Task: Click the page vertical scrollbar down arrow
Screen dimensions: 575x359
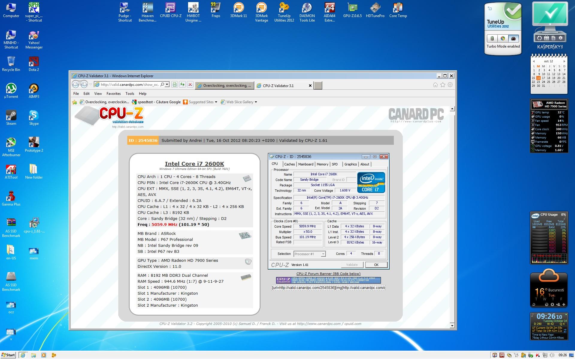Action: pos(452,325)
